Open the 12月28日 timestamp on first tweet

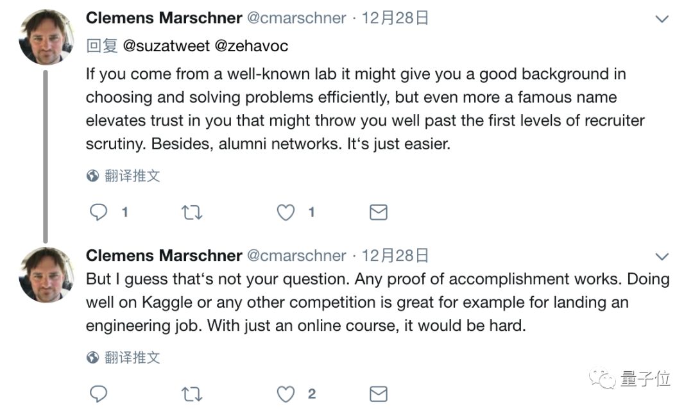coord(395,18)
